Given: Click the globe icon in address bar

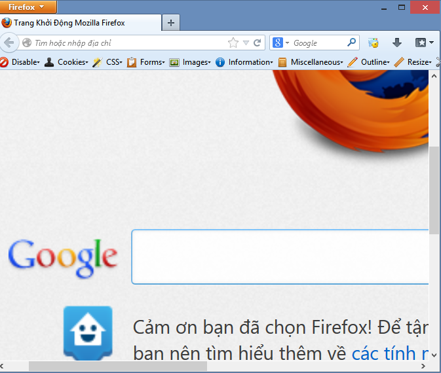Looking at the screenshot, I should [27, 43].
